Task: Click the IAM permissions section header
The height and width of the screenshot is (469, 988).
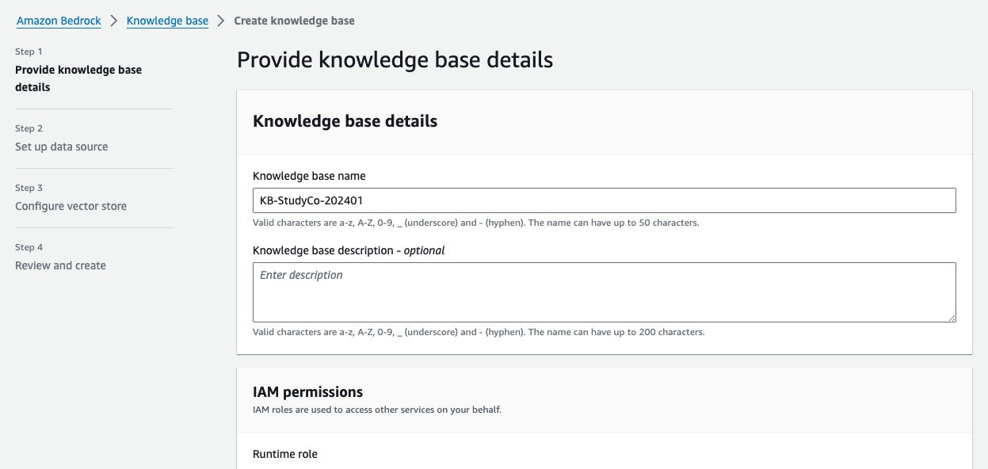Action: pos(307,391)
